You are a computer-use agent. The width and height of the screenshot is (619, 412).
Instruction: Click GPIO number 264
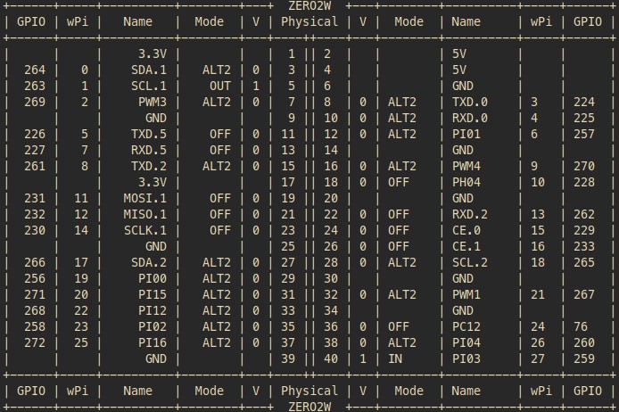(x=35, y=70)
